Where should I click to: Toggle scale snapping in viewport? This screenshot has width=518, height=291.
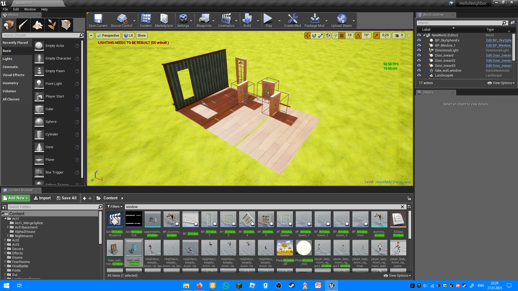tap(376, 36)
